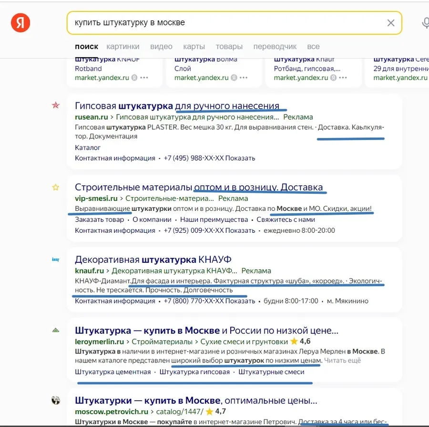Open the Заказать товар sitelink for vip-smesi.ru
Image resolution: width=429 pixels, height=427 pixels.
99,219
